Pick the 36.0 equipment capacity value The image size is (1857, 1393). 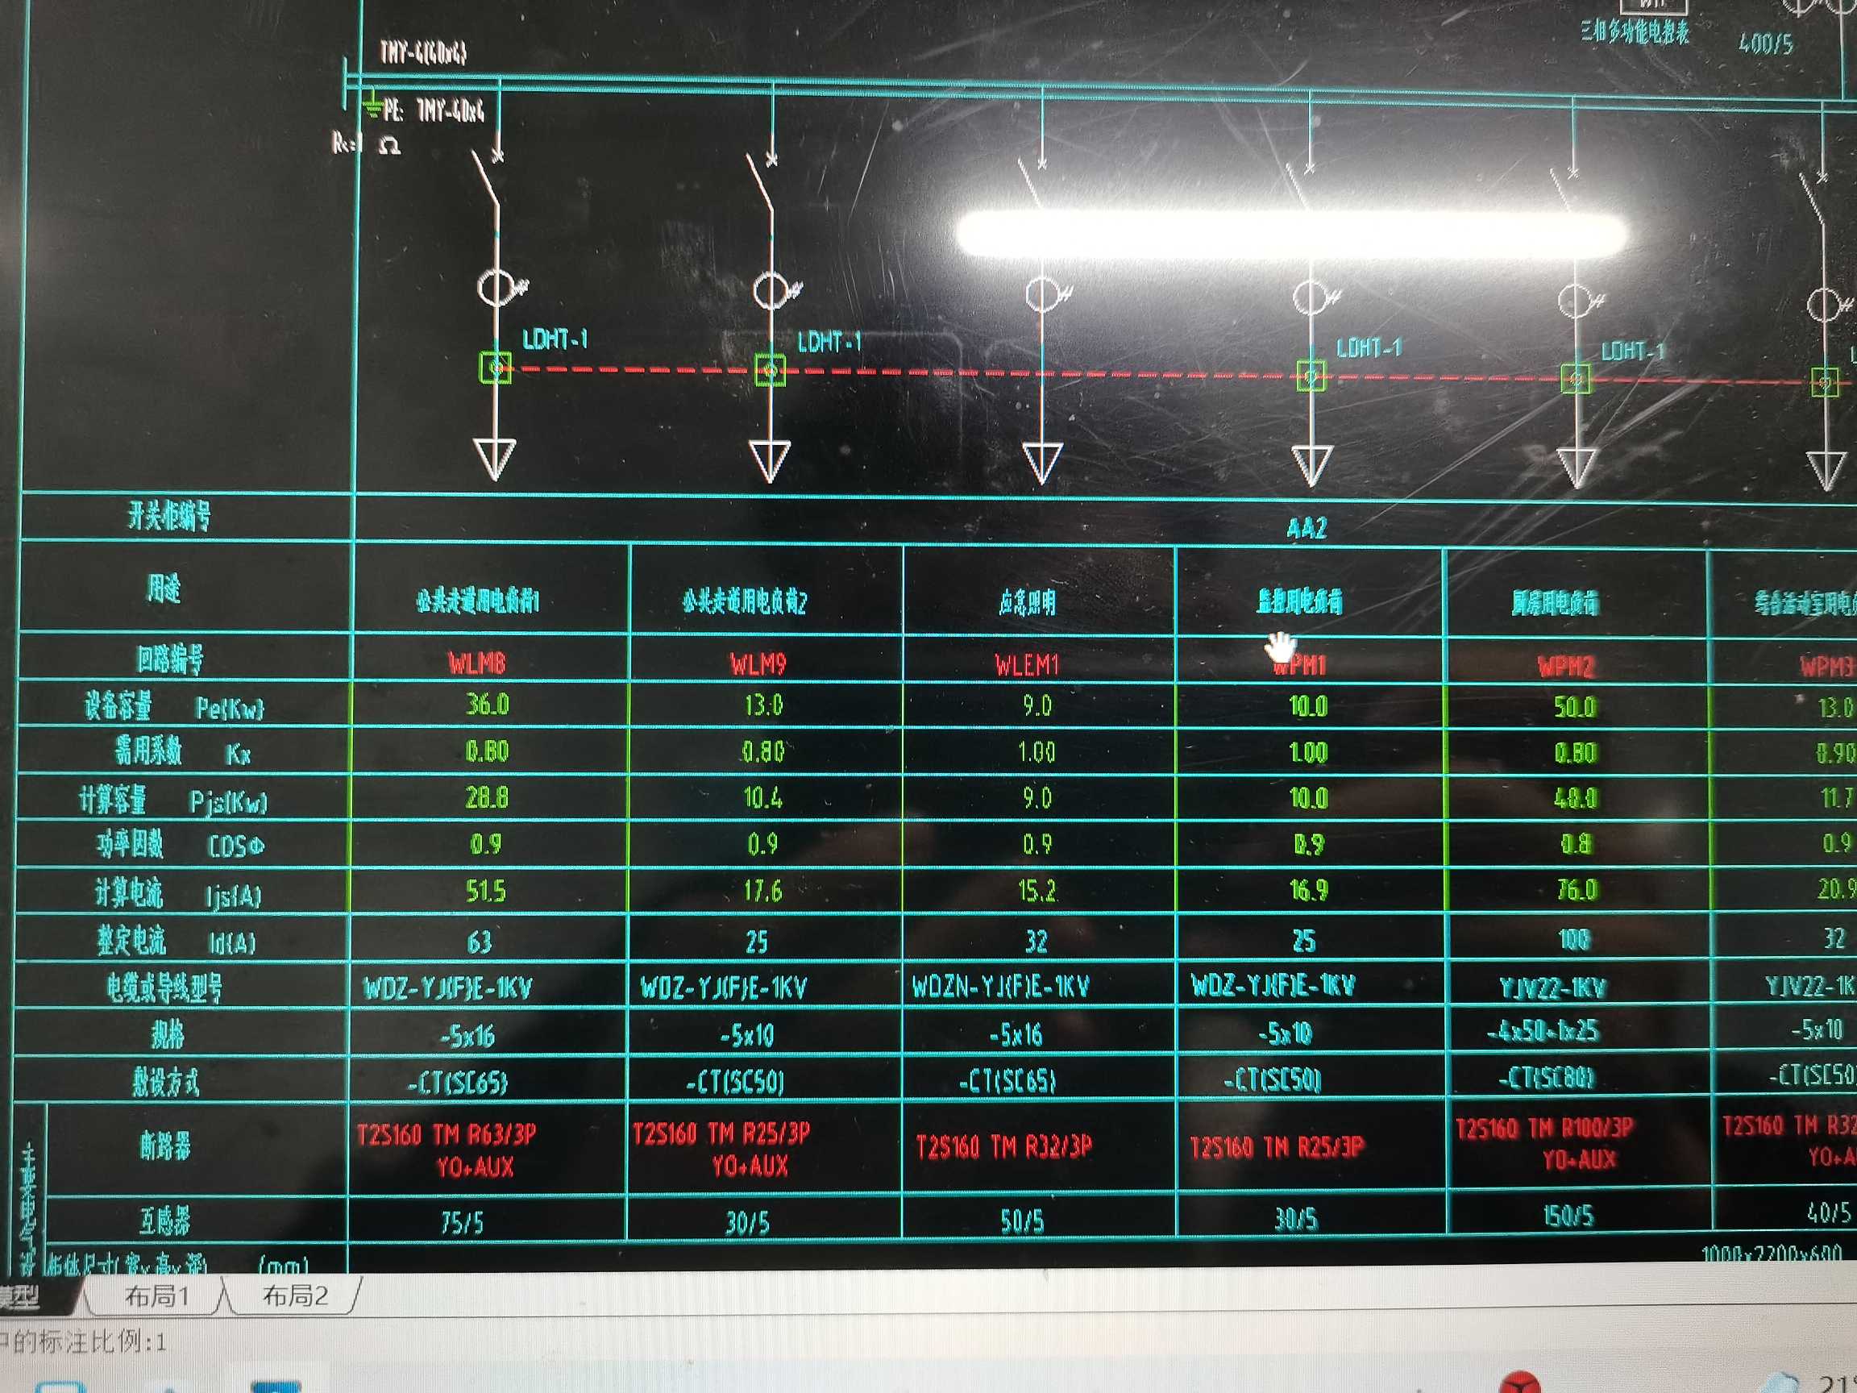coord(488,704)
